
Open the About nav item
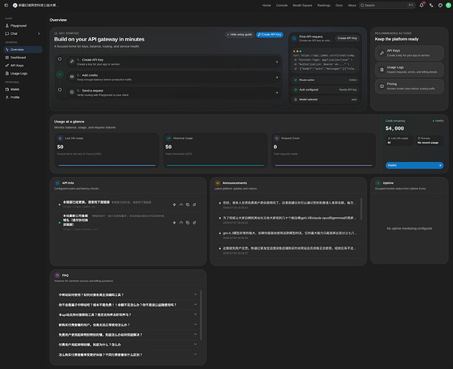(x=352, y=5)
